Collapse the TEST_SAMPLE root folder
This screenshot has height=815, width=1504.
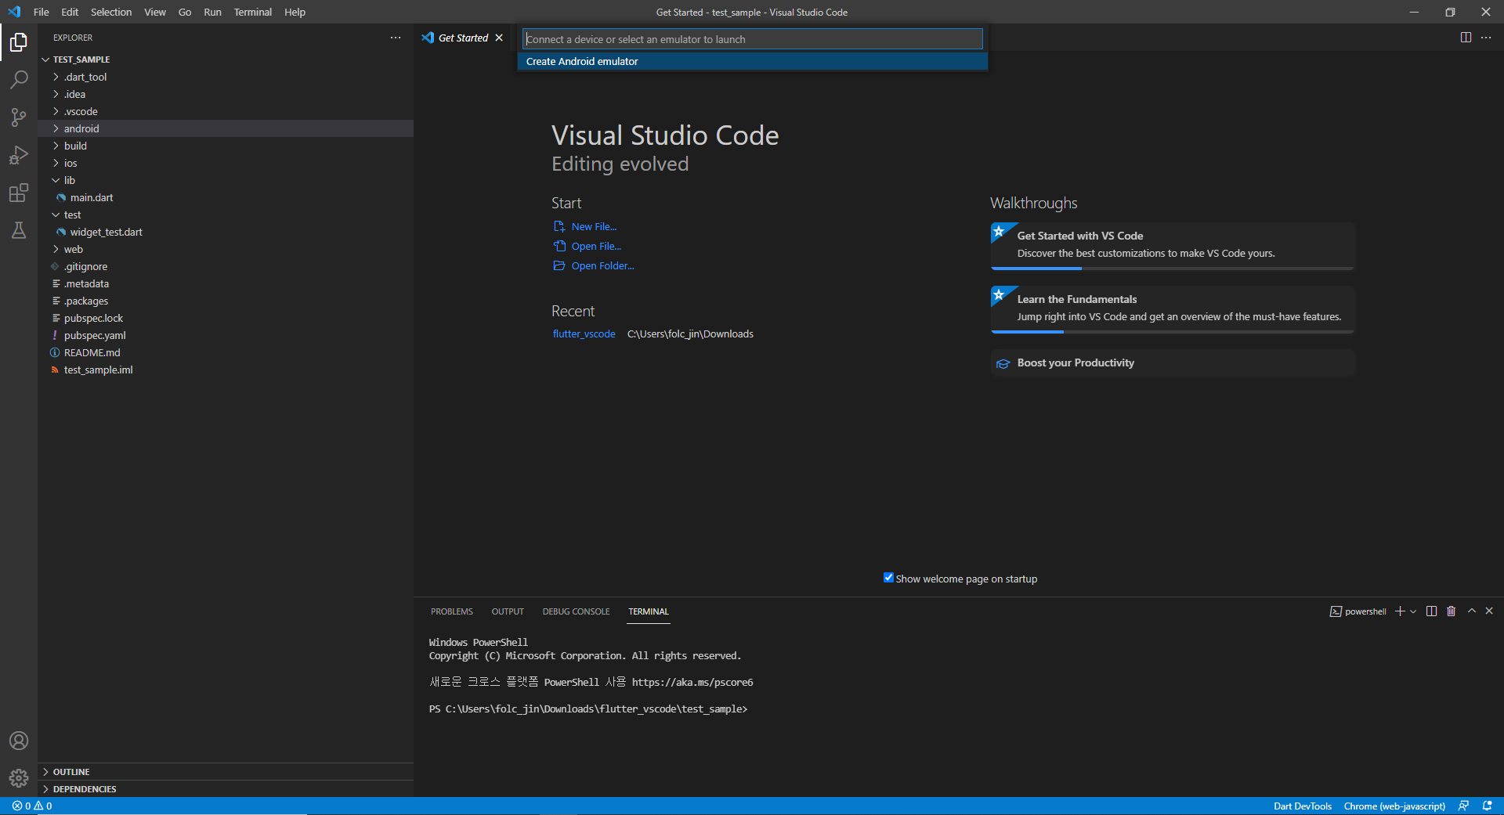[x=45, y=60]
